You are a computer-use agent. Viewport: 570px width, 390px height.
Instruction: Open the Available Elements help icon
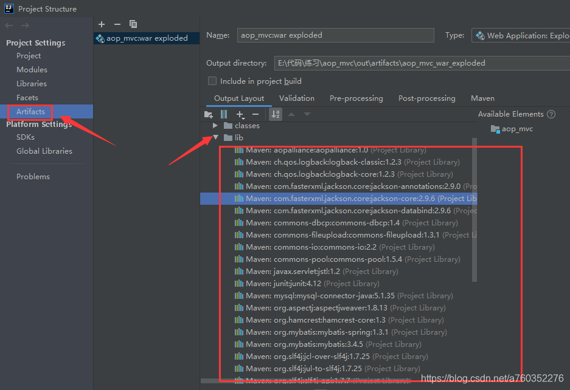click(x=551, y=114)
